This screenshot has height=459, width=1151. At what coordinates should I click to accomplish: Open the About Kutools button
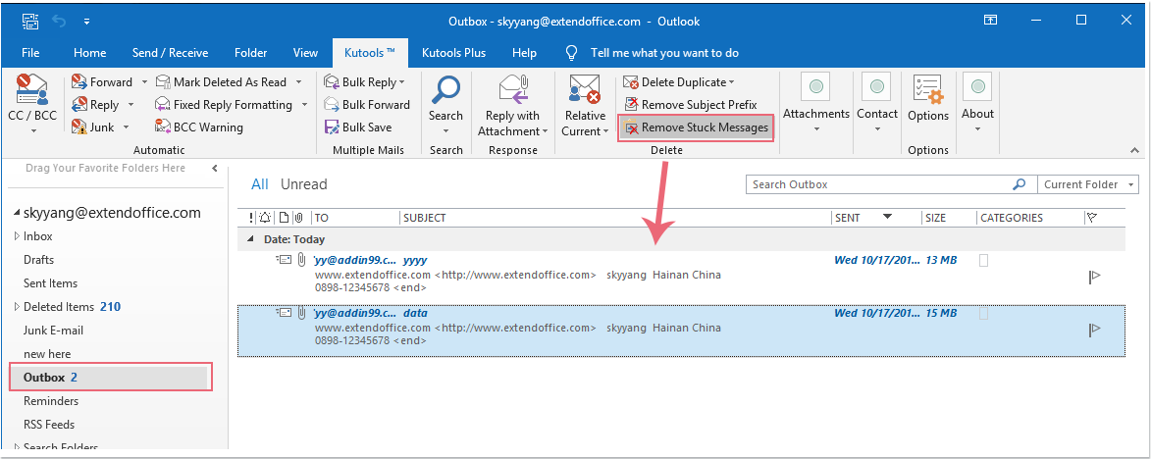(977, 103)
